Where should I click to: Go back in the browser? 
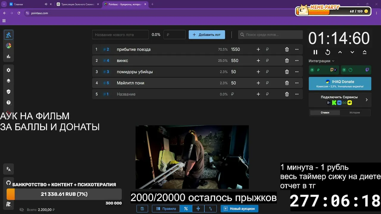point(4,13)
